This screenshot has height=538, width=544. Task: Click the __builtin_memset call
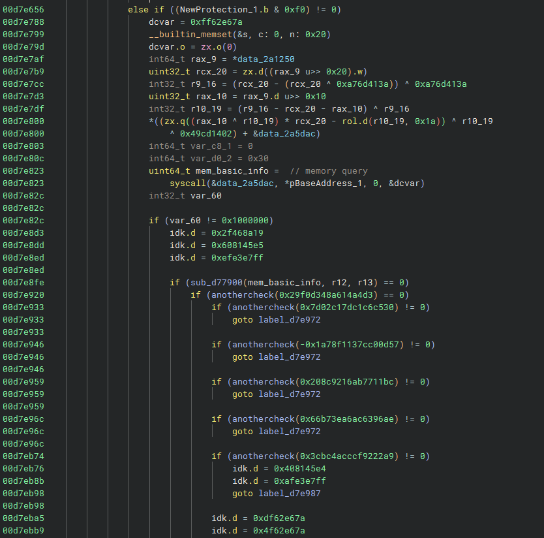(190, 35)
